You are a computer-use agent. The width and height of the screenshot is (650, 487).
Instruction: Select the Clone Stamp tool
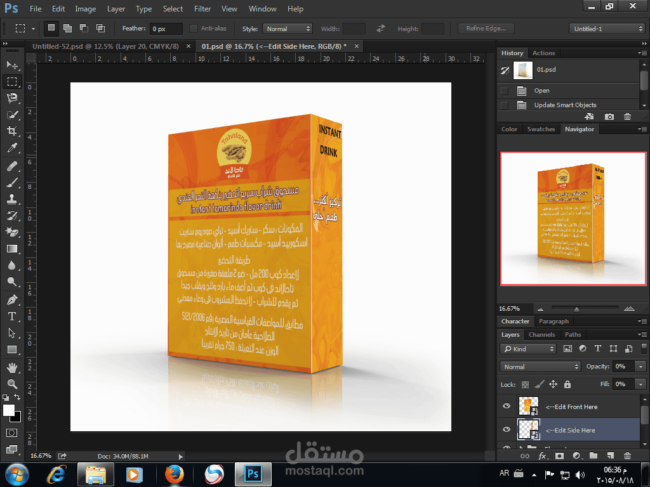tap(12, 199)
